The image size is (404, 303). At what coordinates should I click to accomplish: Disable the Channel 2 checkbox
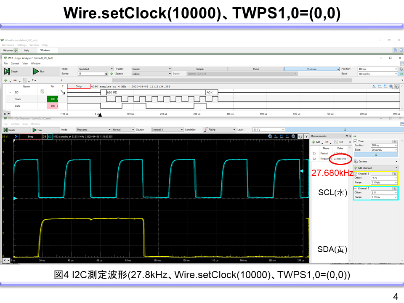click(x=356, y=188)
